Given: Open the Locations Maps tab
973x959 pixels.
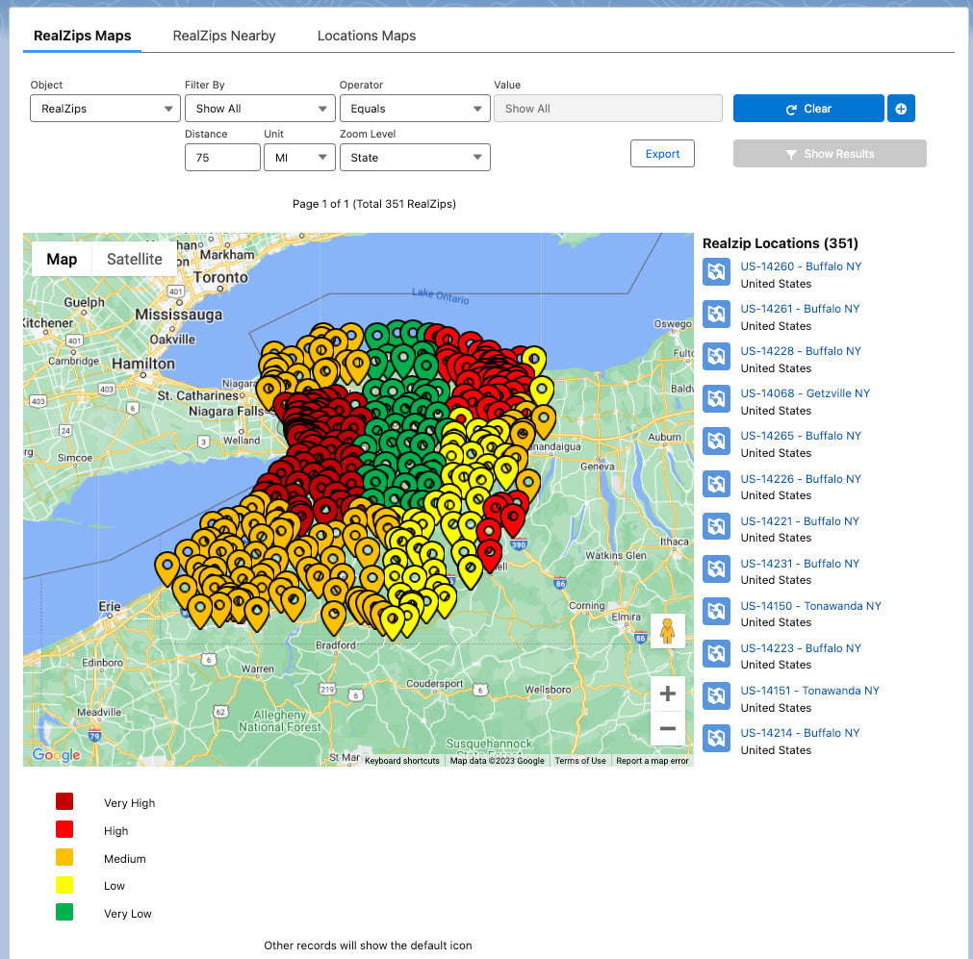Looking at the screenshot, I should coord(366,35).
